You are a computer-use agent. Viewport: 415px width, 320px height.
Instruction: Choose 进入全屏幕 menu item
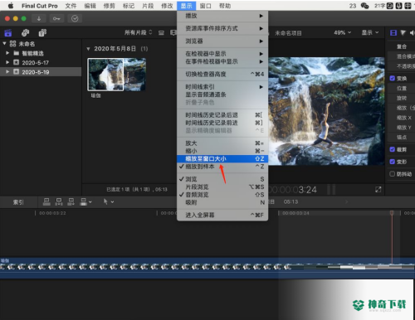[x=222, y=215]
